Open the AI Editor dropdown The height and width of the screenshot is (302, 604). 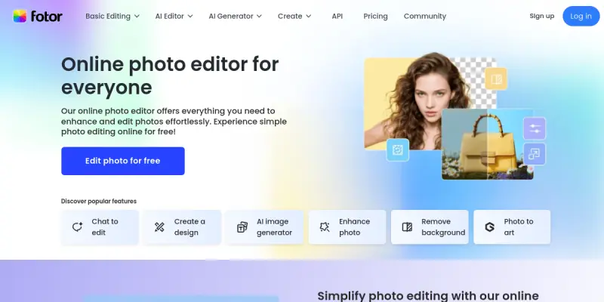174,16
